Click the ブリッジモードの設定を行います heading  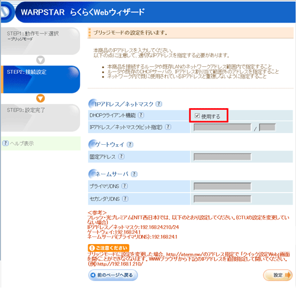(130, 33)
